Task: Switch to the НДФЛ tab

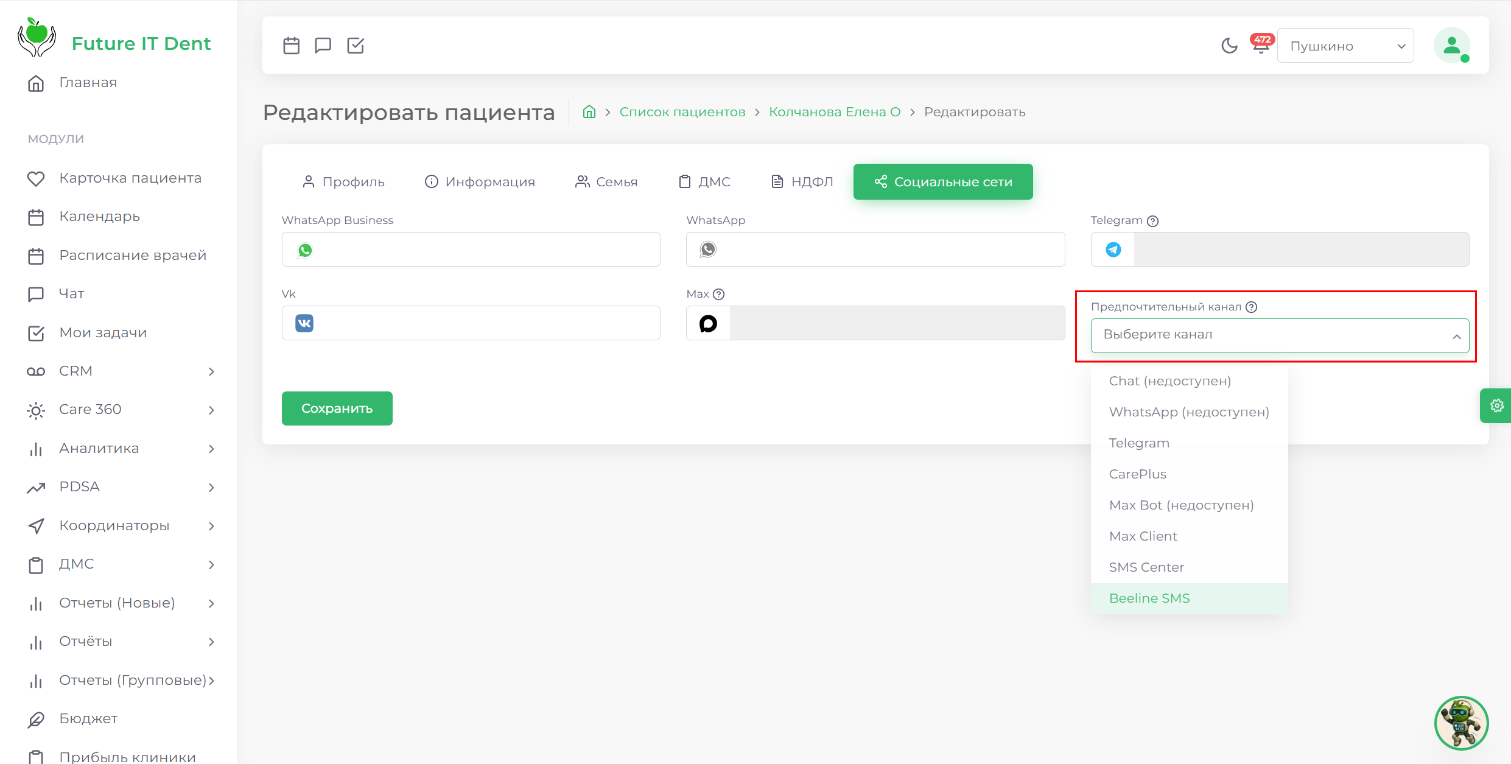Action: click(802, 182)
